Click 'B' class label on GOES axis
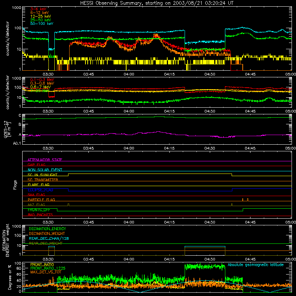The height and width of the screenshot is (296, 296). coord(20,125)
